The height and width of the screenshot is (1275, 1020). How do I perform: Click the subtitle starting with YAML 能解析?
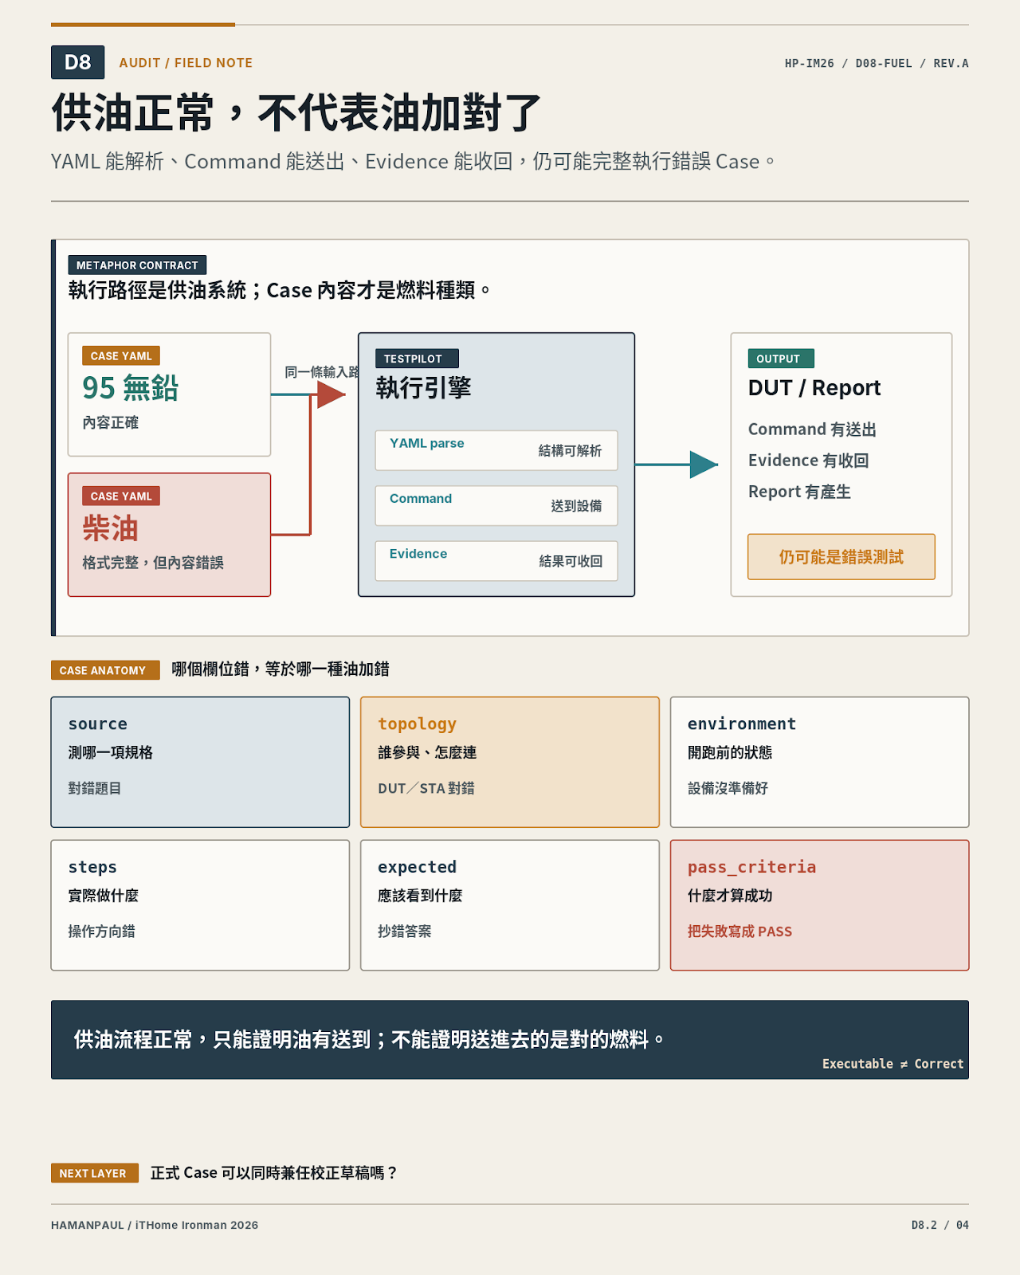[x=413, y=162]
